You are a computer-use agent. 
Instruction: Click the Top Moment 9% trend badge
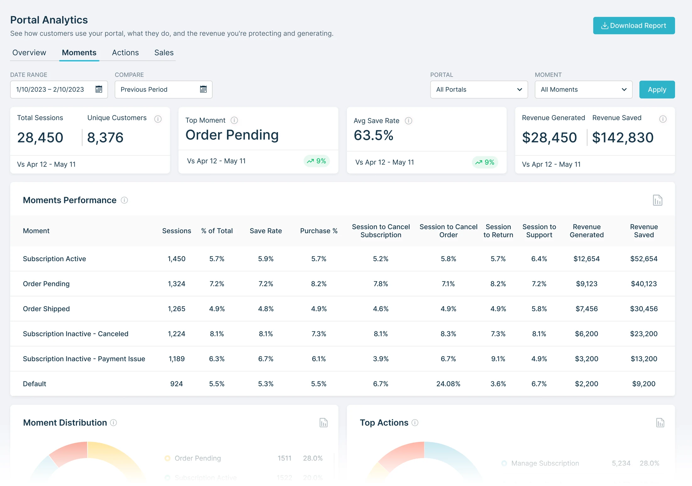pyautogui.click(x=316, y=161)
